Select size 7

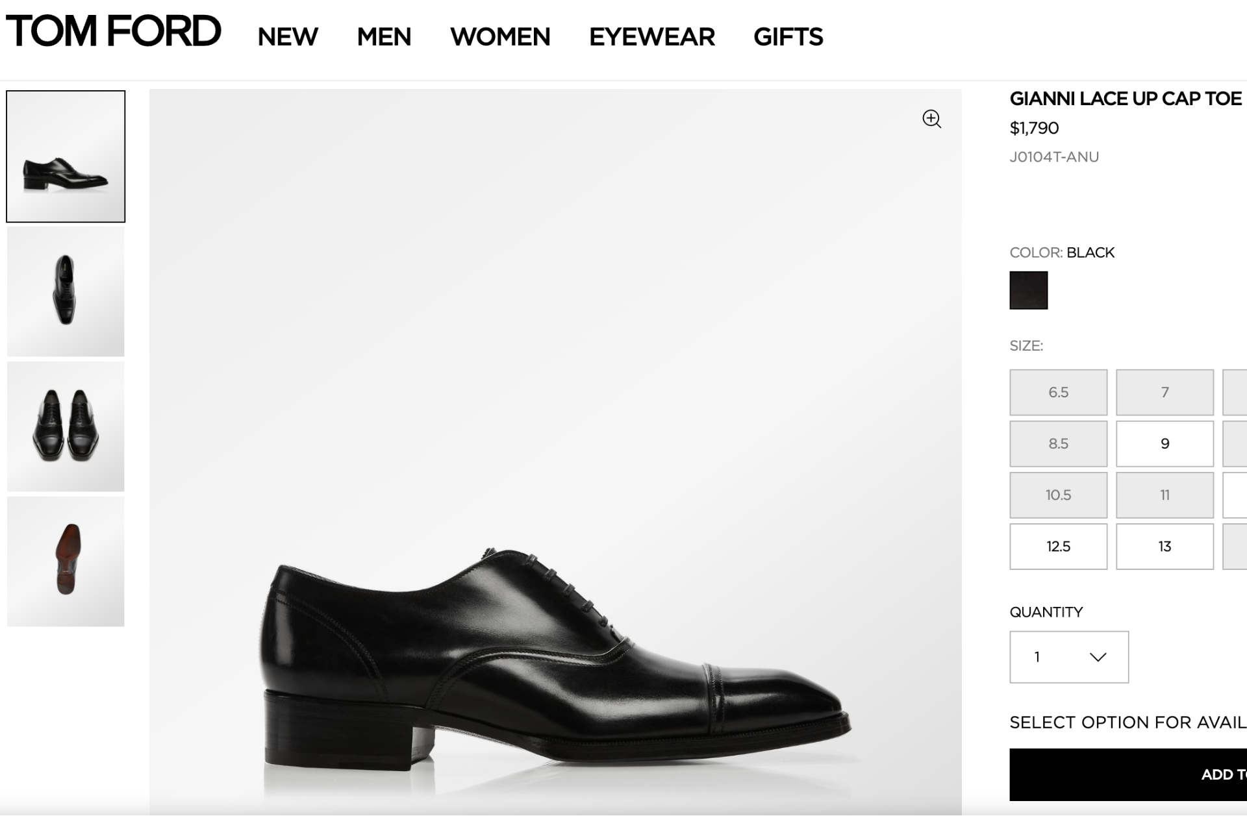[x=1164, y=392]
